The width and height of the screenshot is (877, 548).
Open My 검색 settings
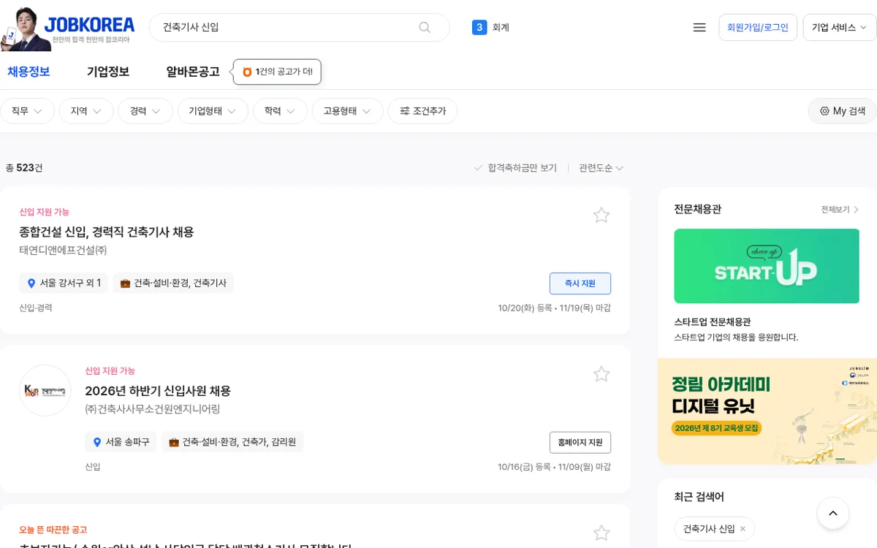click(842, 111)
